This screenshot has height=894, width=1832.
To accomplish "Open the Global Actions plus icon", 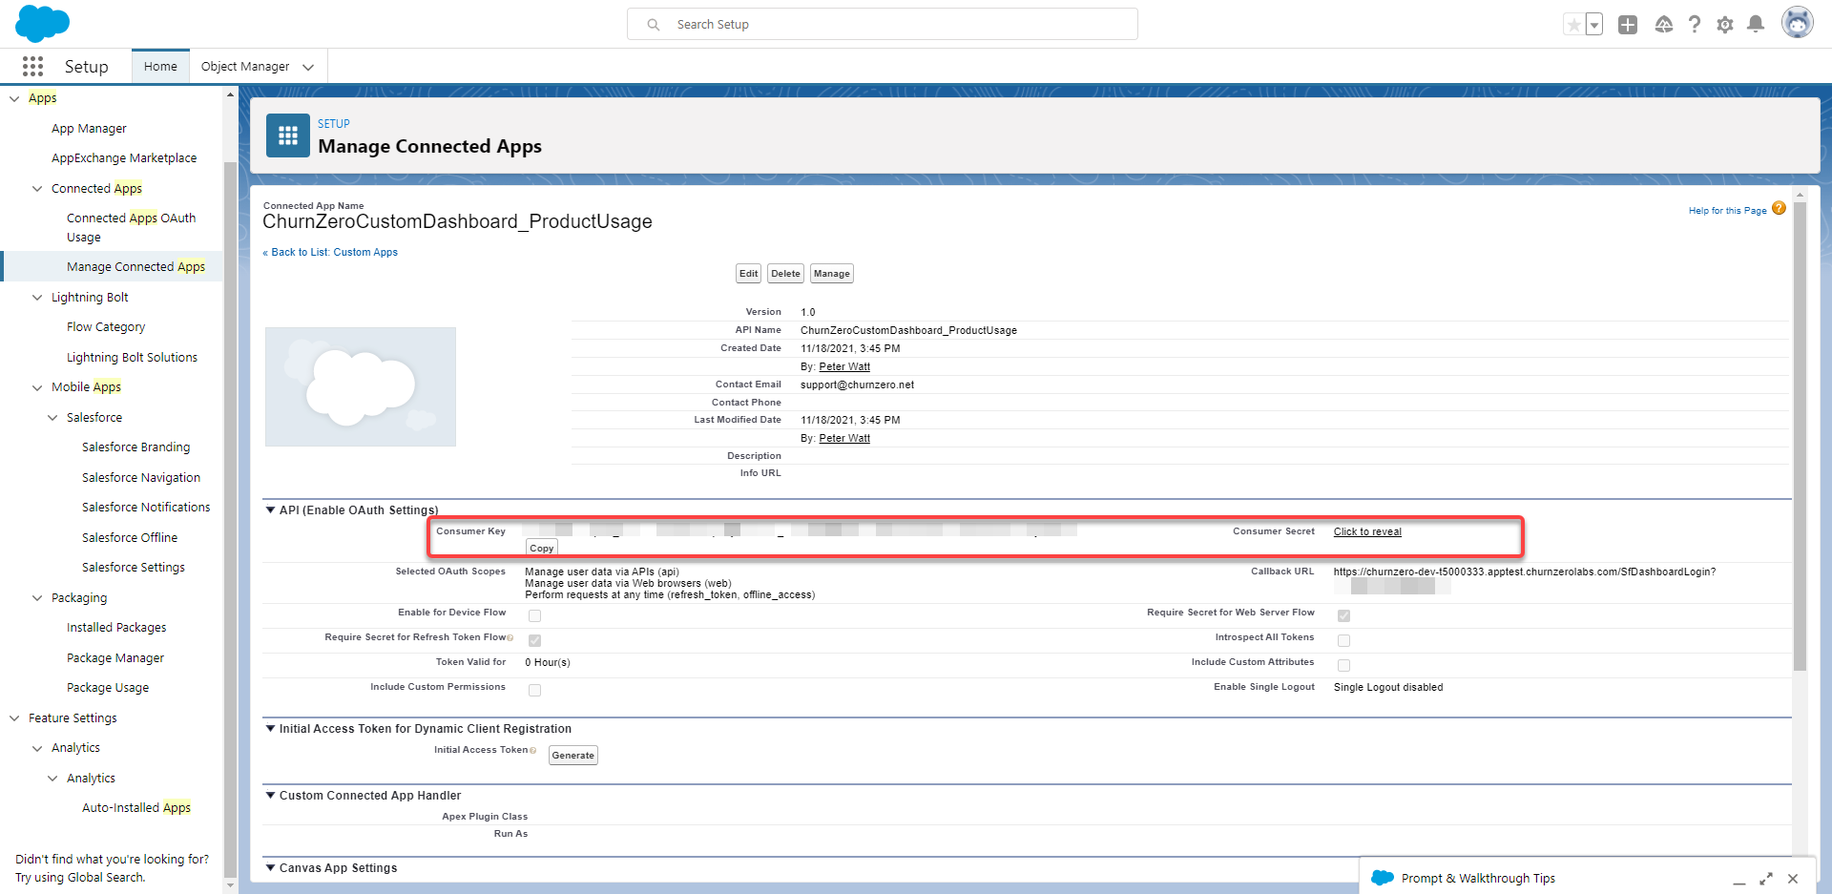I will [1628, 25].
